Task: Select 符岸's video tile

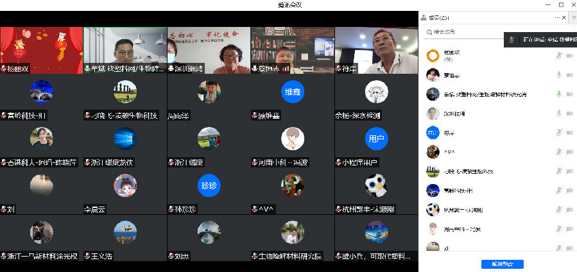Action: 377,50
